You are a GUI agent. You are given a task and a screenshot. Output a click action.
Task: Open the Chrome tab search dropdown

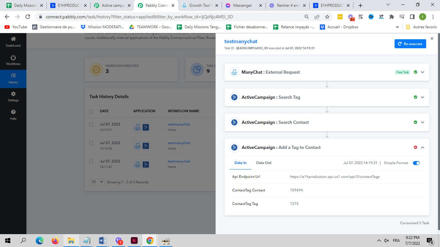(x=388, y=5)
